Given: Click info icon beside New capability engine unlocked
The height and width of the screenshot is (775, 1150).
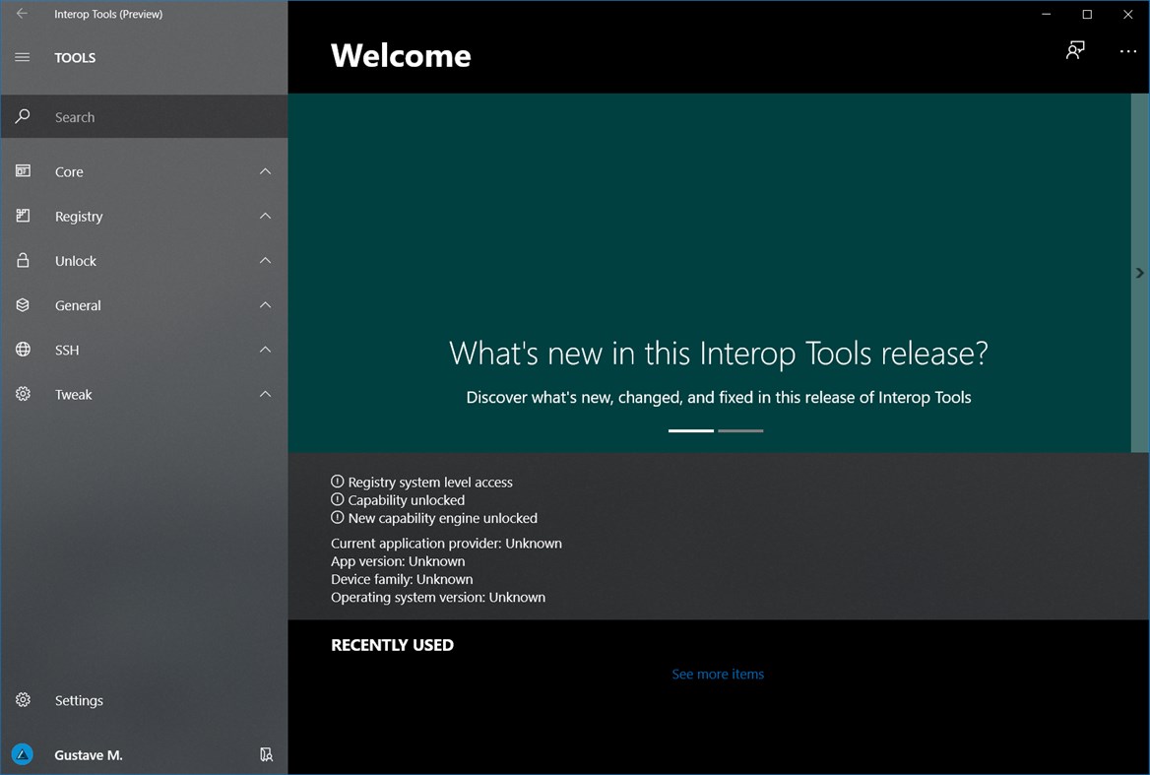Looking at the screenshot, I should click(338, 518).
